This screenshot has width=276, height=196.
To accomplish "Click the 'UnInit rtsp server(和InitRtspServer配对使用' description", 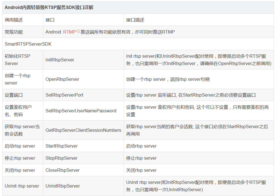I will pyautogui.click(x=196, y=186).
